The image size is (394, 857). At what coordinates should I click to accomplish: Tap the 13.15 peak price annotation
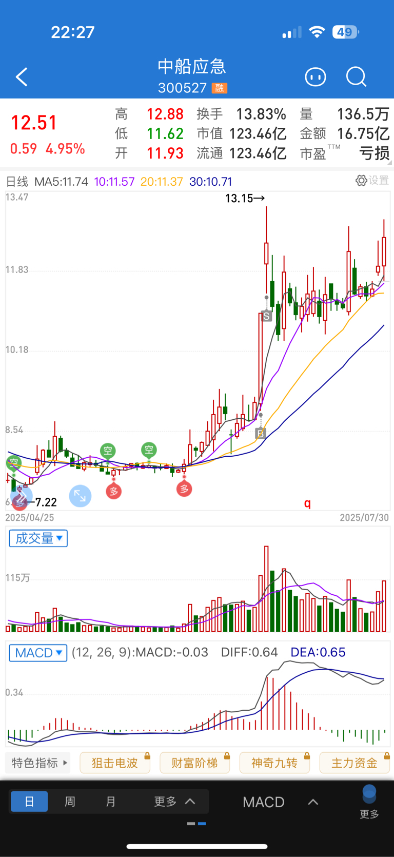(245, 198)
